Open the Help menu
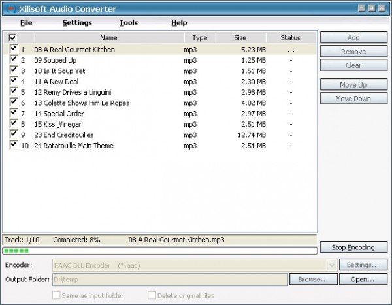 coord(179,23)
